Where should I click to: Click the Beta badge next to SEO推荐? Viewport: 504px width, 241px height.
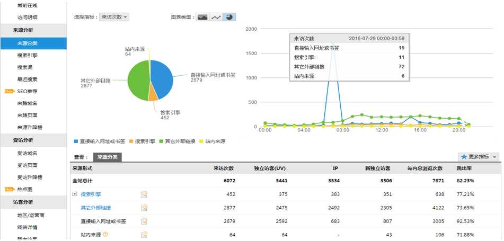click(10, 92)
